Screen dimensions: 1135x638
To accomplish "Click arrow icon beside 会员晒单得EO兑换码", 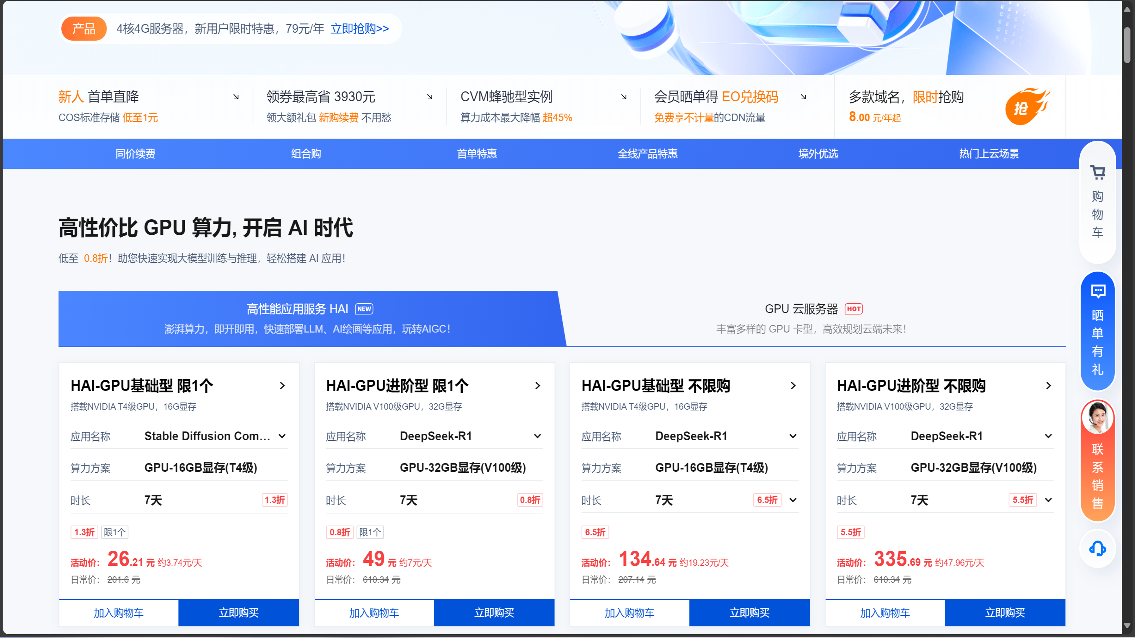I will [803, 97].
